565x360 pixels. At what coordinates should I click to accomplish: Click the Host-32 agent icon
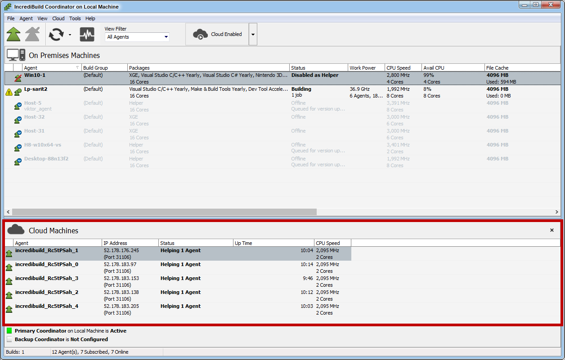pyautogui.click(x=18, y=120)
